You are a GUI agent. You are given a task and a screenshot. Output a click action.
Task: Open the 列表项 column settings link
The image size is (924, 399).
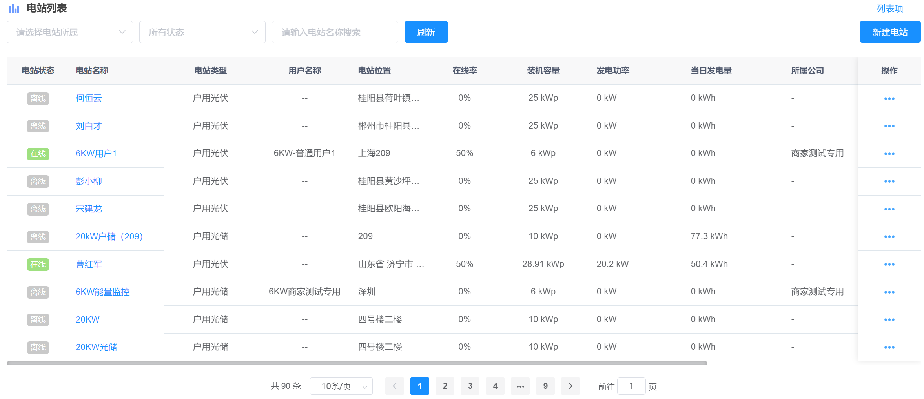click(x=890, y=9)
